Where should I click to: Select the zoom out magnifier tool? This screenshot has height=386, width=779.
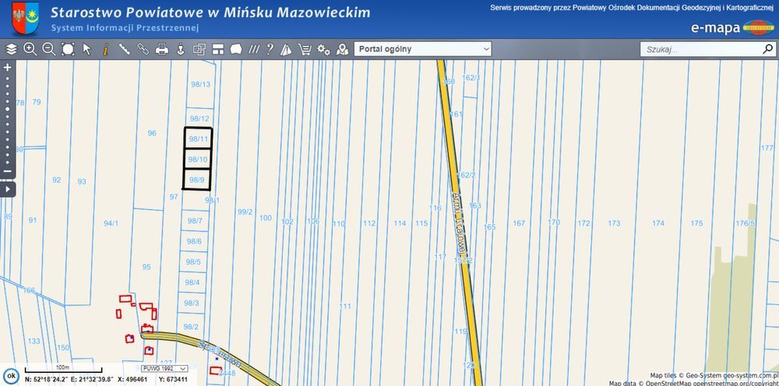[48, 49]
